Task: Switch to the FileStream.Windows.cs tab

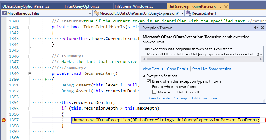Action: click(134, 6)
